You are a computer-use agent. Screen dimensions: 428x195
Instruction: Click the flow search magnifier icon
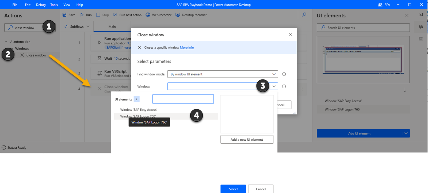tap(304, 15)
